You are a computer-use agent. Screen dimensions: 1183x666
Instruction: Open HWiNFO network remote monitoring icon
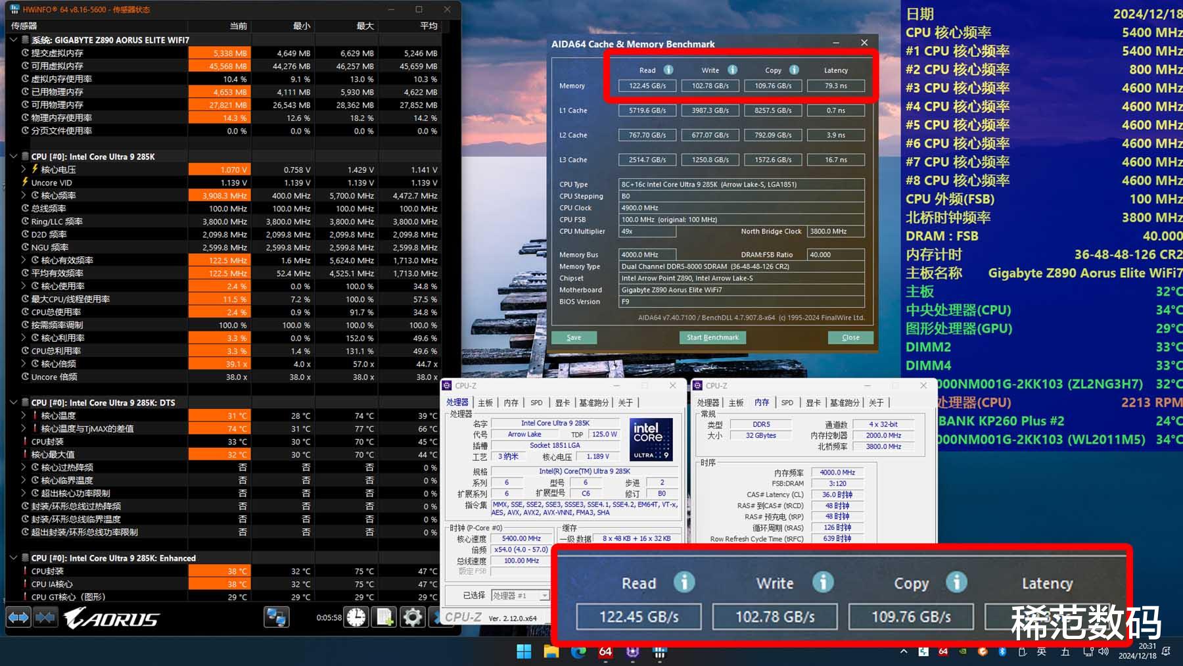(x=276, y=617)
